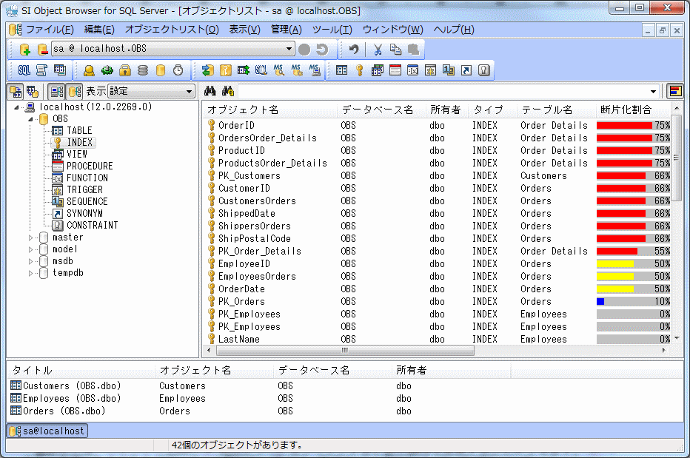This screenshot has width=690, height=458.
Task: Open the 管理(A) menu
Action: pyautogui.click(x=287, y=30)
